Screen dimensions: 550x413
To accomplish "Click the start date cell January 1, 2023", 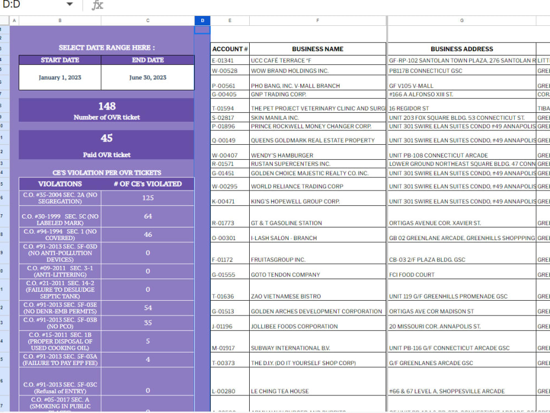I will (60, 77).
